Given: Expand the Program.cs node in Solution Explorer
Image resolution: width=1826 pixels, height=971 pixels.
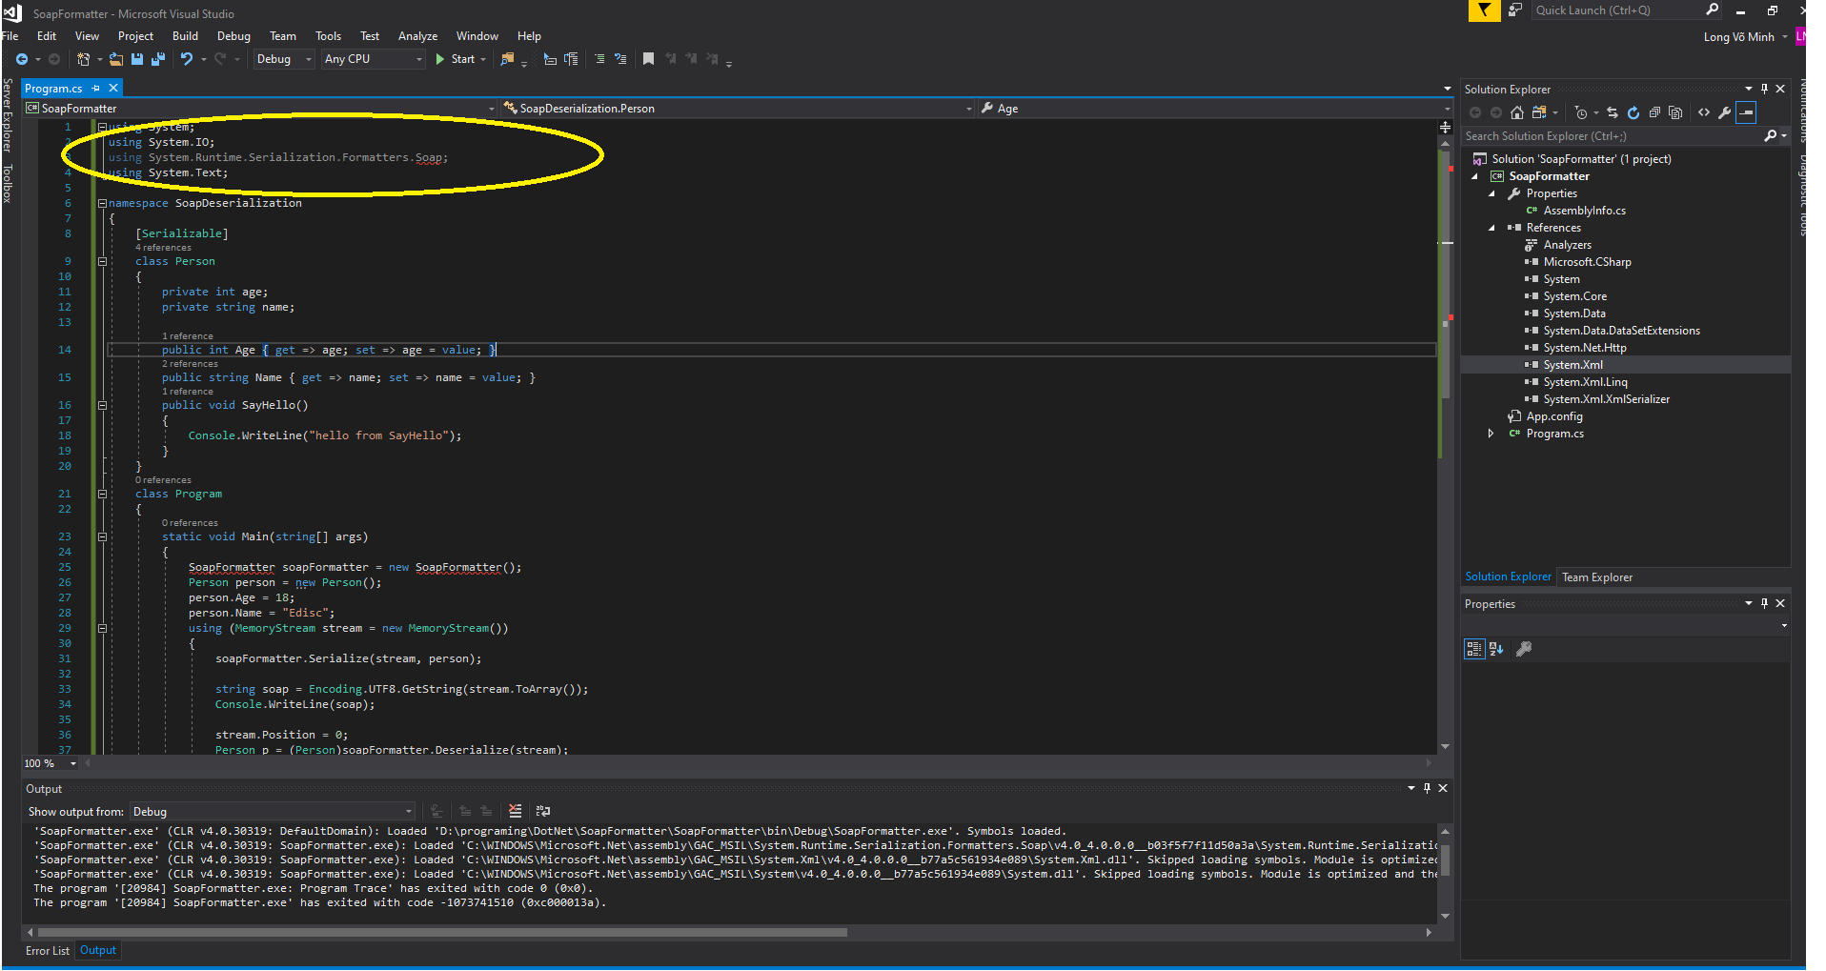Looking at the screenshot, I should (x=1491, y=434).
